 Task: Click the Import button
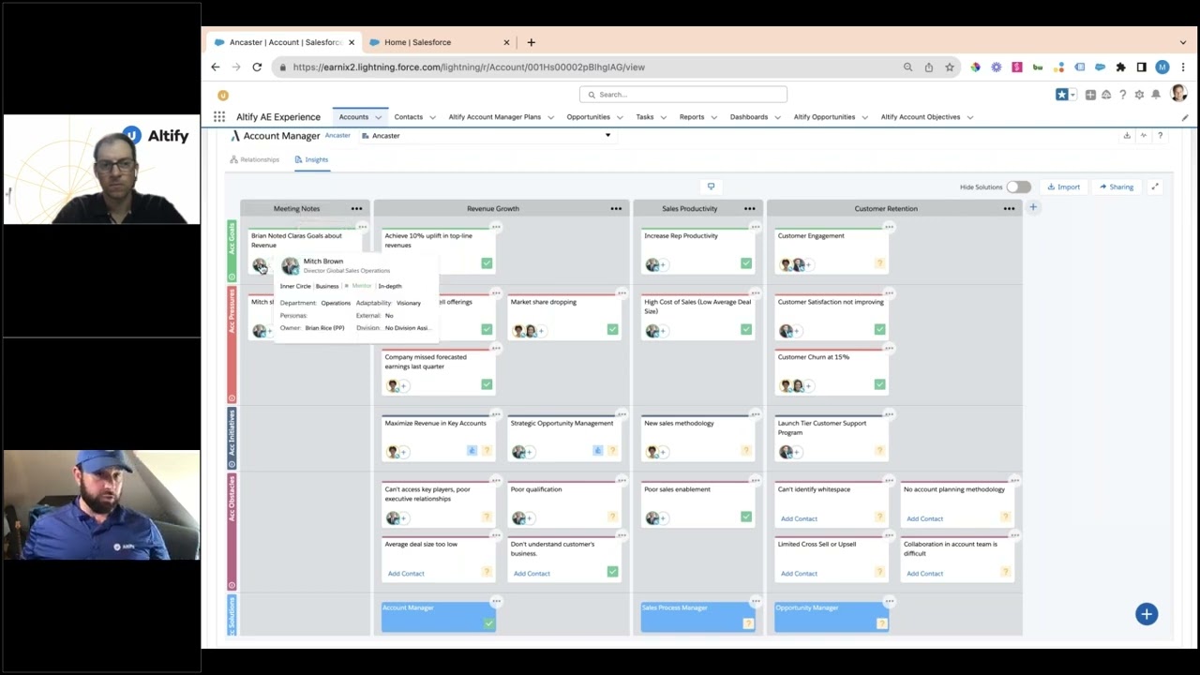pyautogui.click(x=1064, y=187)
